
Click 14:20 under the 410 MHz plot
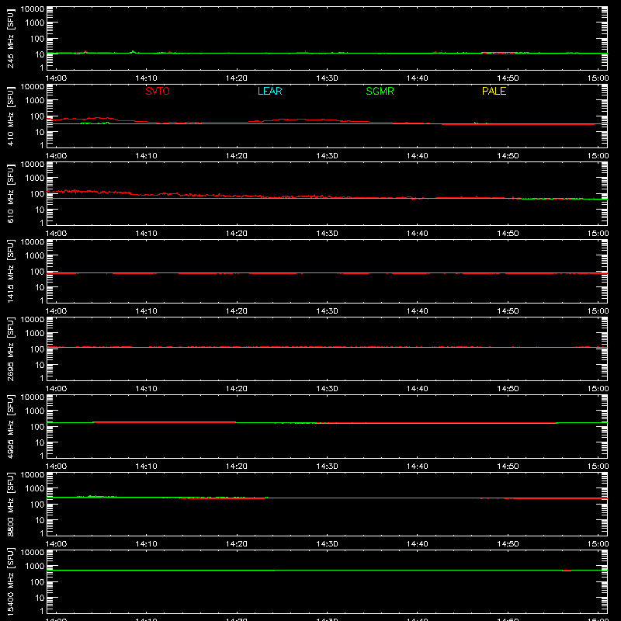237,156
